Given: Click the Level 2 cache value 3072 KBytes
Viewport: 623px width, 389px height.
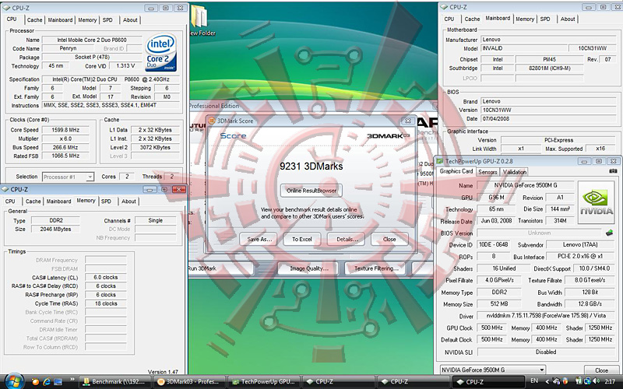Looking at the screenshot, I should [155, 147].
